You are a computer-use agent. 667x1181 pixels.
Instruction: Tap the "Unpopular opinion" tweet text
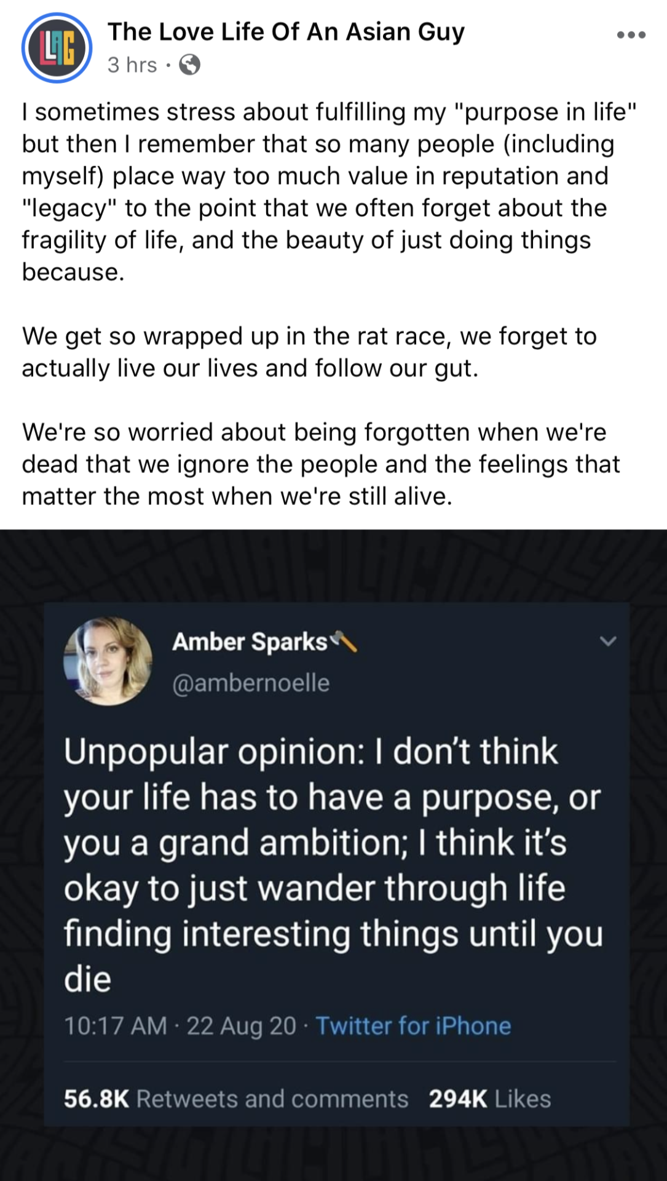point(332,864)
